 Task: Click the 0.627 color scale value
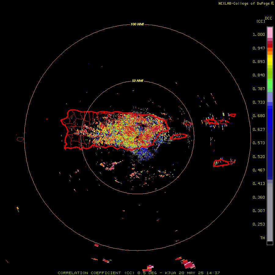(259, 130)
